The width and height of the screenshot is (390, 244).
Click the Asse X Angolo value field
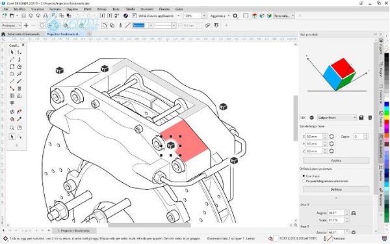click(x=336, y=213)
